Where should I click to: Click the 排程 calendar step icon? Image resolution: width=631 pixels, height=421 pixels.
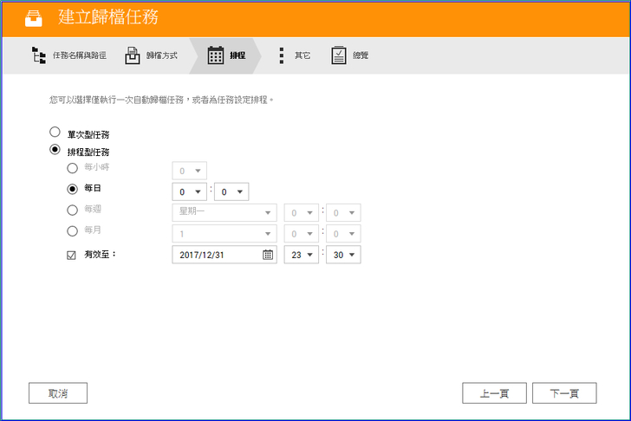coord(216,55)
